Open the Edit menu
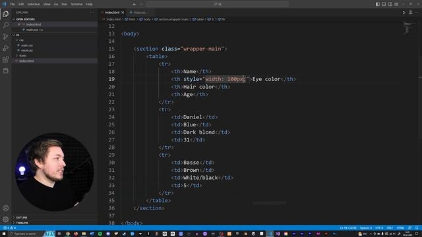Screen dimensions: 422x237 click(21, 4)
